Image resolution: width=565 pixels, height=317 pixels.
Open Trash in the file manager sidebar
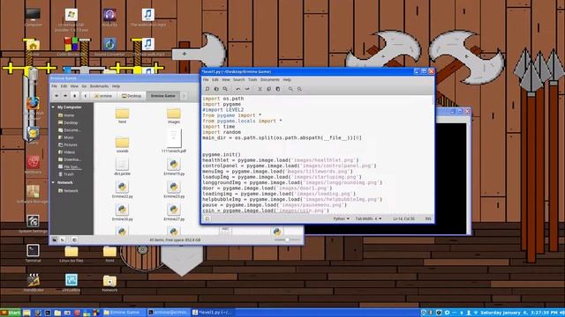(x=67, y=174)
